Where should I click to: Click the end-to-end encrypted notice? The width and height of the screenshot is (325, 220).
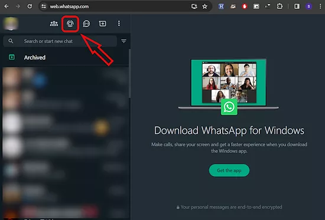click(x=229, y=207)
